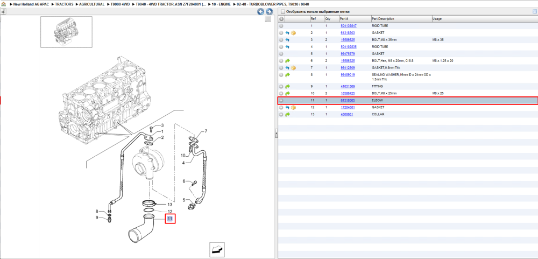Open the T9000 4WD breadcrumb
This screenshot has height=259, width=538.
point(120,4)
